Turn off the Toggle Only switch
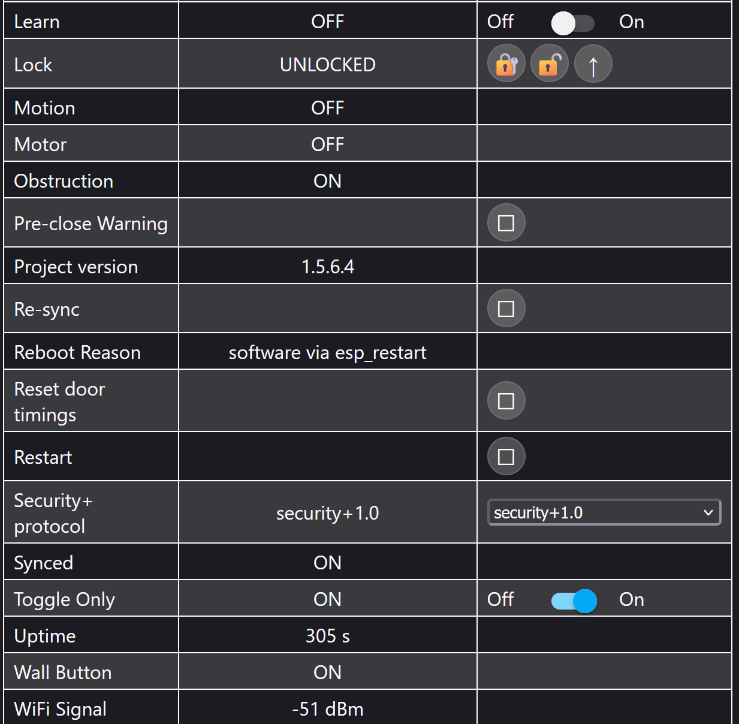The height and width of the screenshot is (724, 739). [574, 601]
